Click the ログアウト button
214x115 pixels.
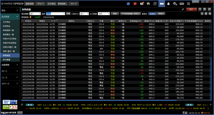coord(196,2)
